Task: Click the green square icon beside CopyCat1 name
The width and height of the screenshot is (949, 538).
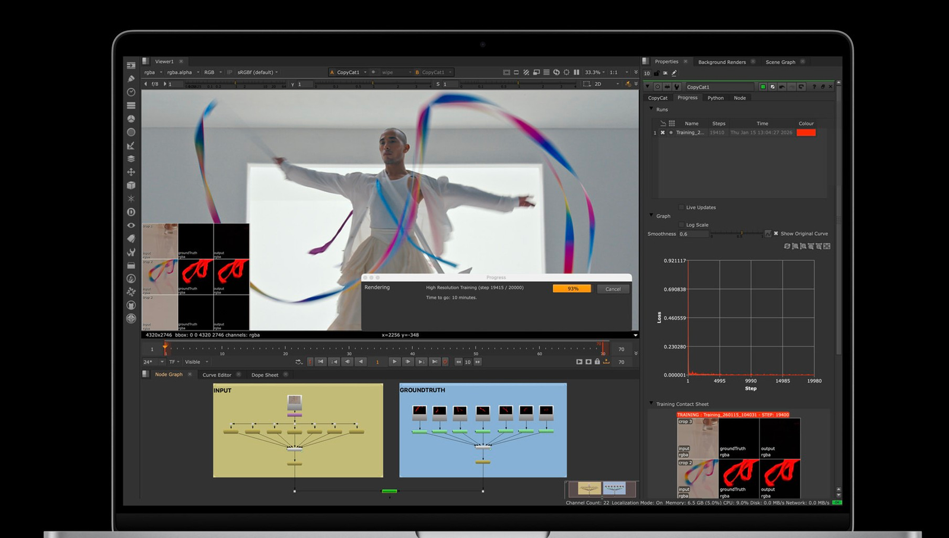Action: (763, 87)
